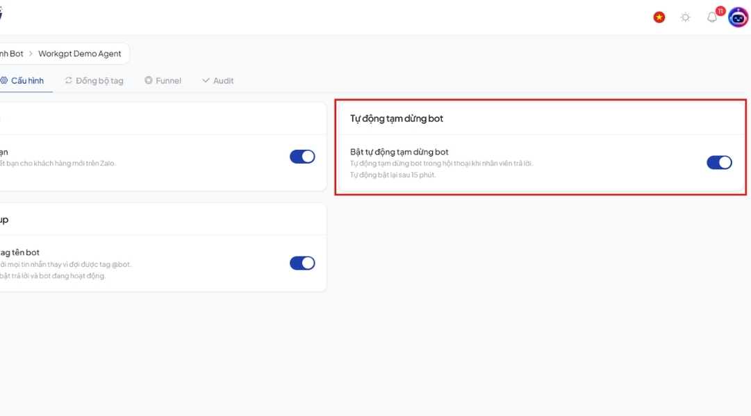
Task: Select the Cấu hình tab
Action: click(22, 80)
